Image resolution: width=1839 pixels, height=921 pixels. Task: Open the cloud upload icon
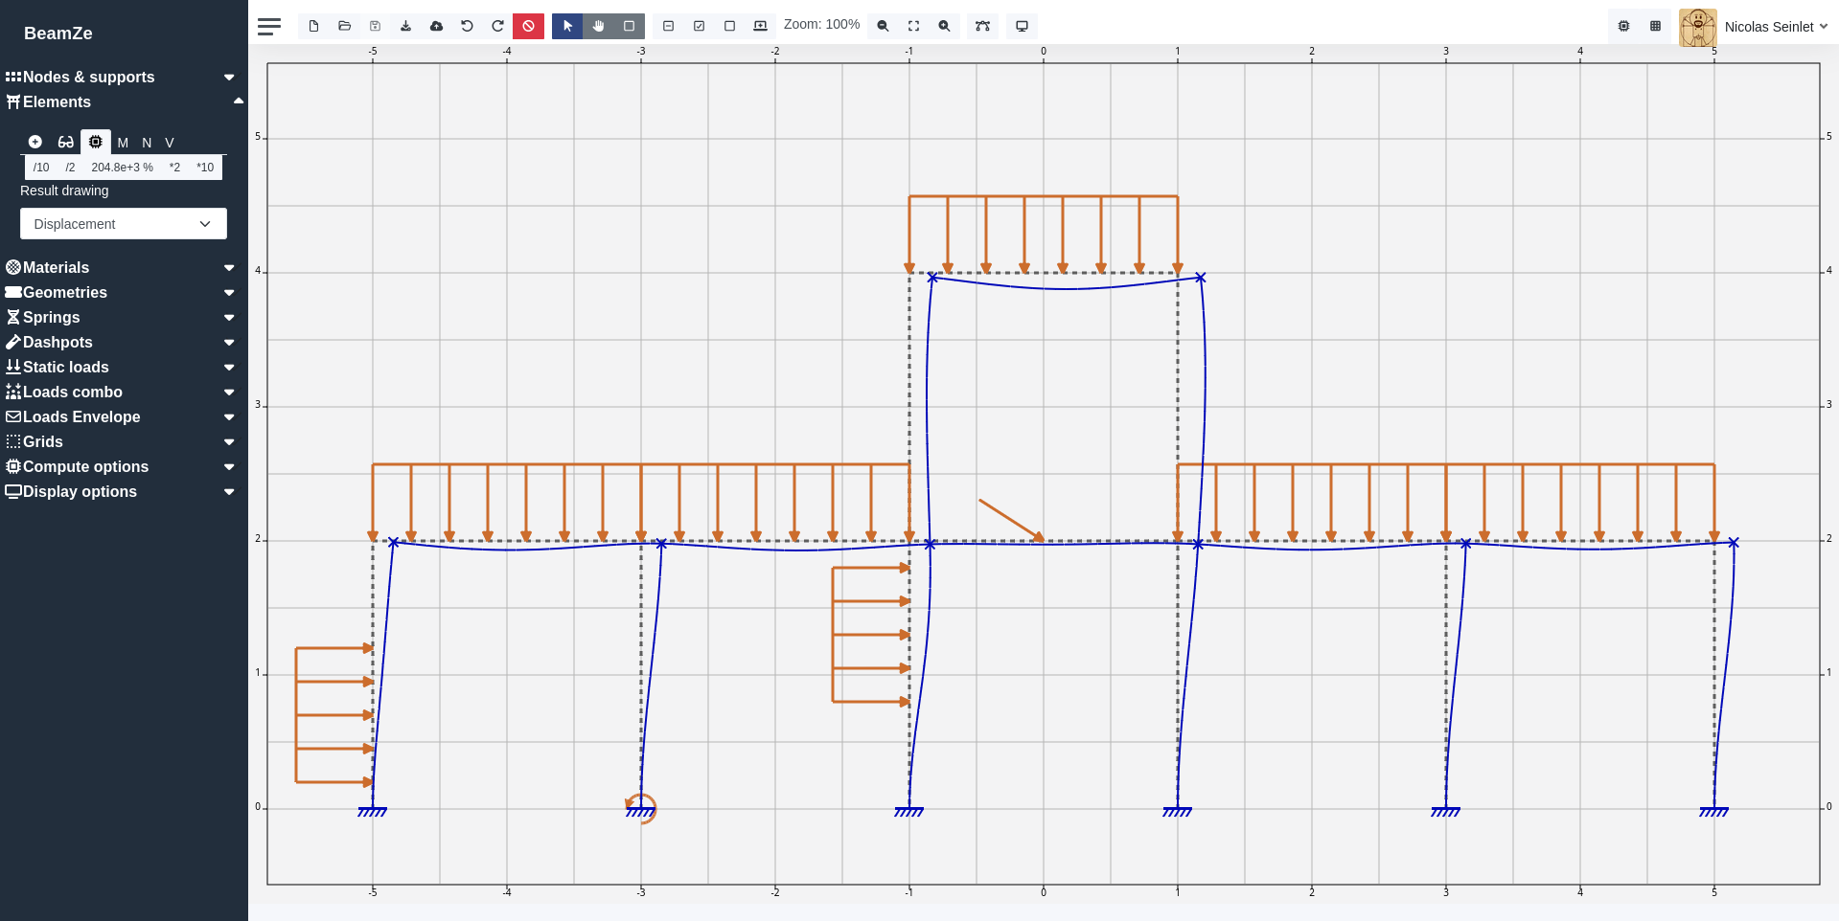437,26
